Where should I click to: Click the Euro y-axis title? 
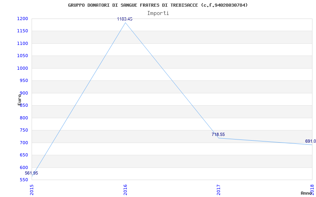[x=19, y=100]
